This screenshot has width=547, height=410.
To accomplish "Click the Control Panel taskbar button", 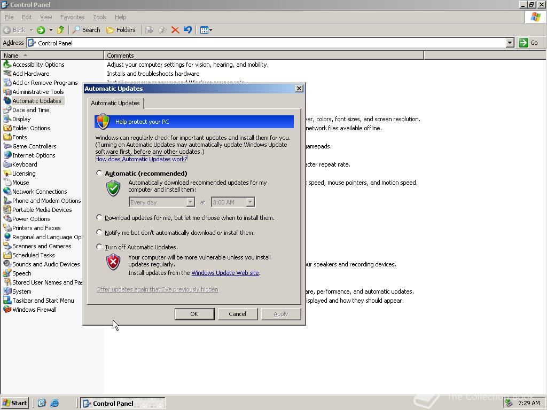I will point(123,403).
